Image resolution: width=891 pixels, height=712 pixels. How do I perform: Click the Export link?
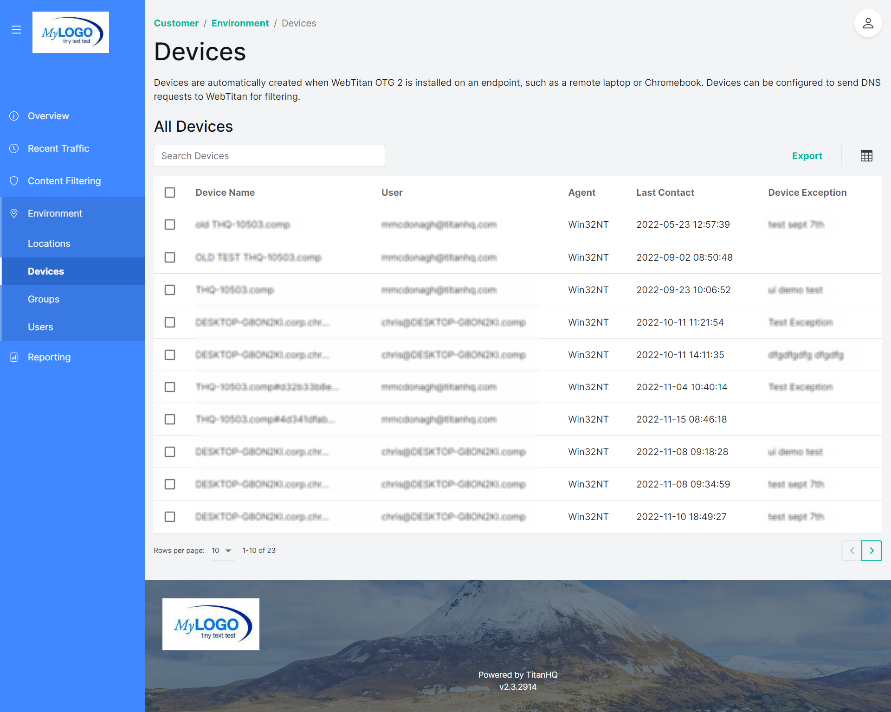(807, 155)
